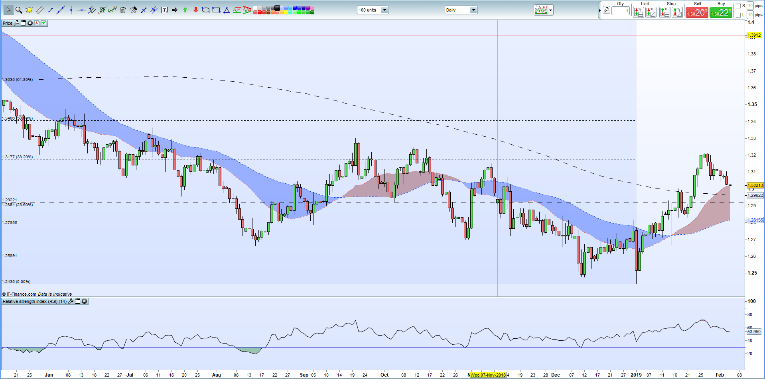Open the wrench and hammer tools settings
The width and height of the screenshot is (765, 379).
coord(133,10)
